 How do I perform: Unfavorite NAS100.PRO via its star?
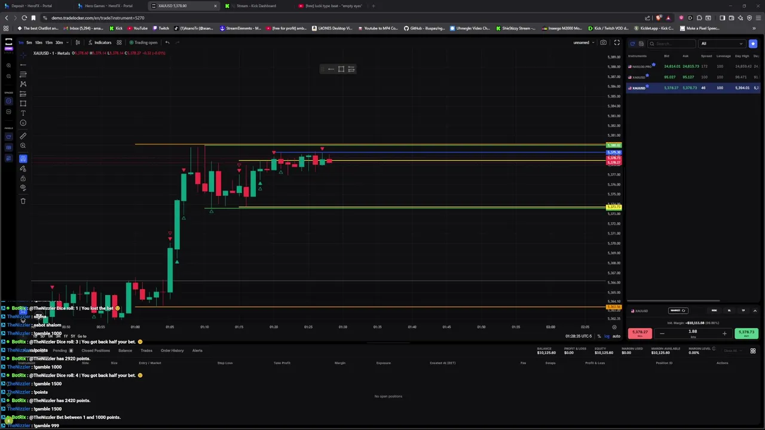point(654,64)
